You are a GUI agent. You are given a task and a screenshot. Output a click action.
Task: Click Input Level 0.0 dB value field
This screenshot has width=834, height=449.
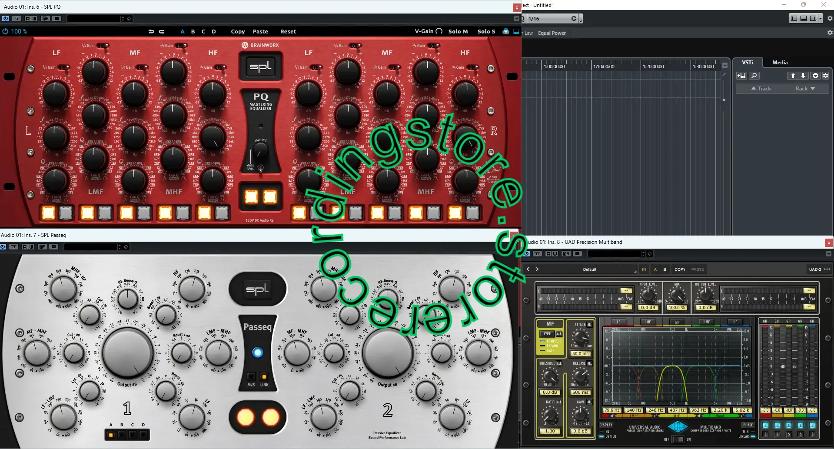(648, 308)
